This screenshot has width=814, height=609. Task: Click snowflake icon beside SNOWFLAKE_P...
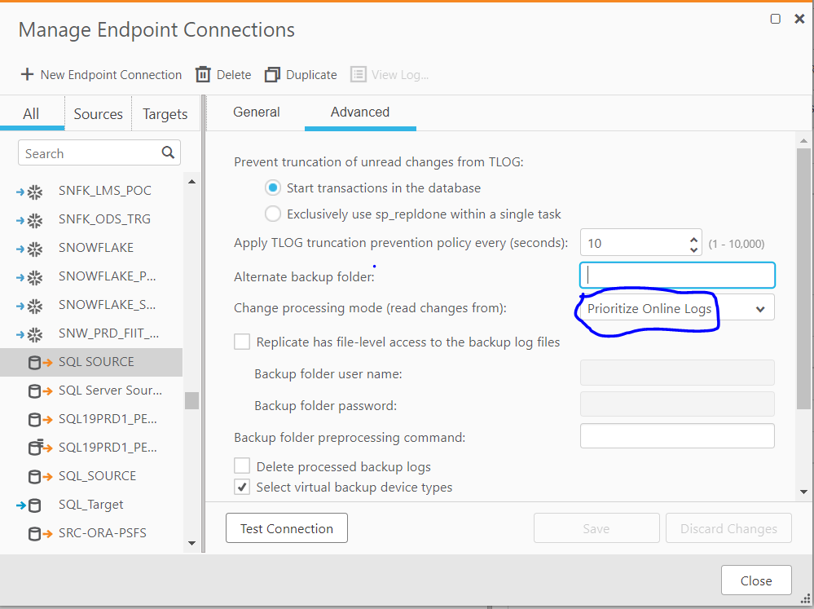pos(35,278)
